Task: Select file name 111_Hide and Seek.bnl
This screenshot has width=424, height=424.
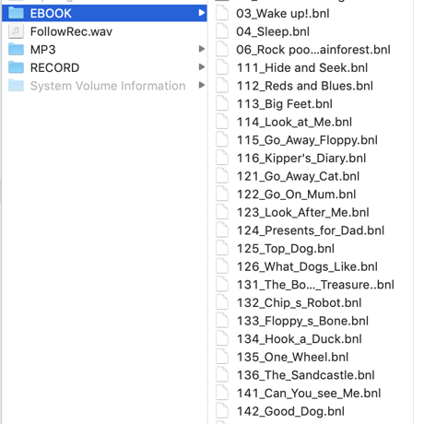Action: tap(302, 68)
